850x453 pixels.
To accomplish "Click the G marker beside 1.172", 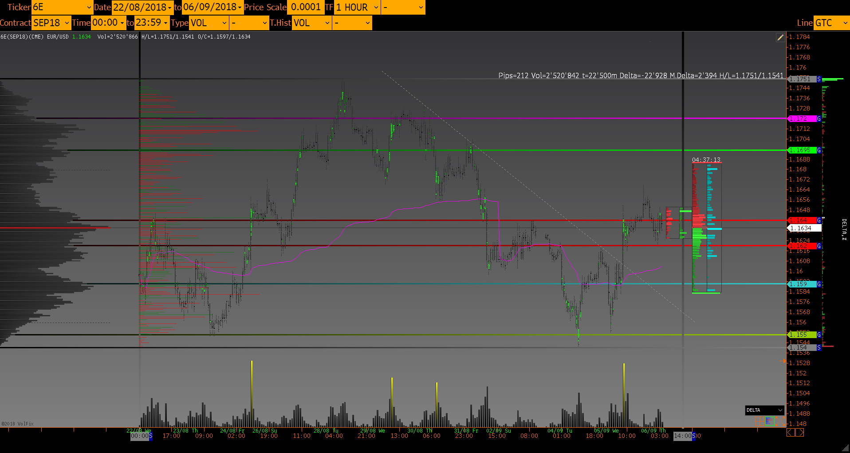I will coord(819,119).
